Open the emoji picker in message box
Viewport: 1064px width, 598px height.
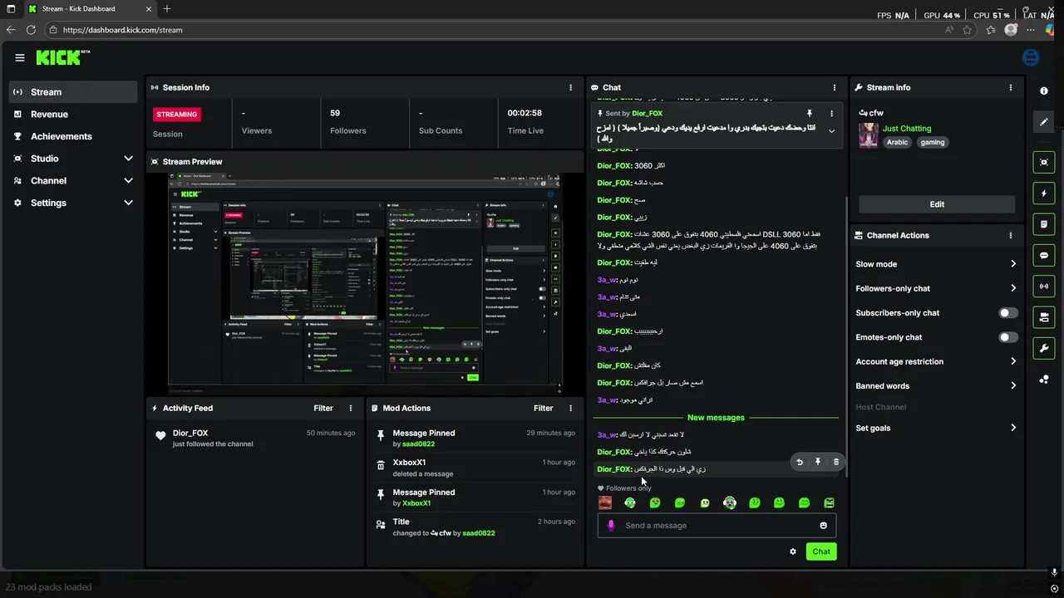tap(824, 525)
